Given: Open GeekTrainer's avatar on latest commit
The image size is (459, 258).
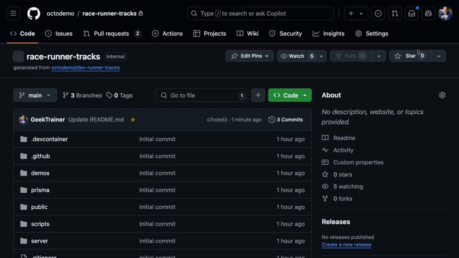Looking at the screenshot, I should pos(23,120).
